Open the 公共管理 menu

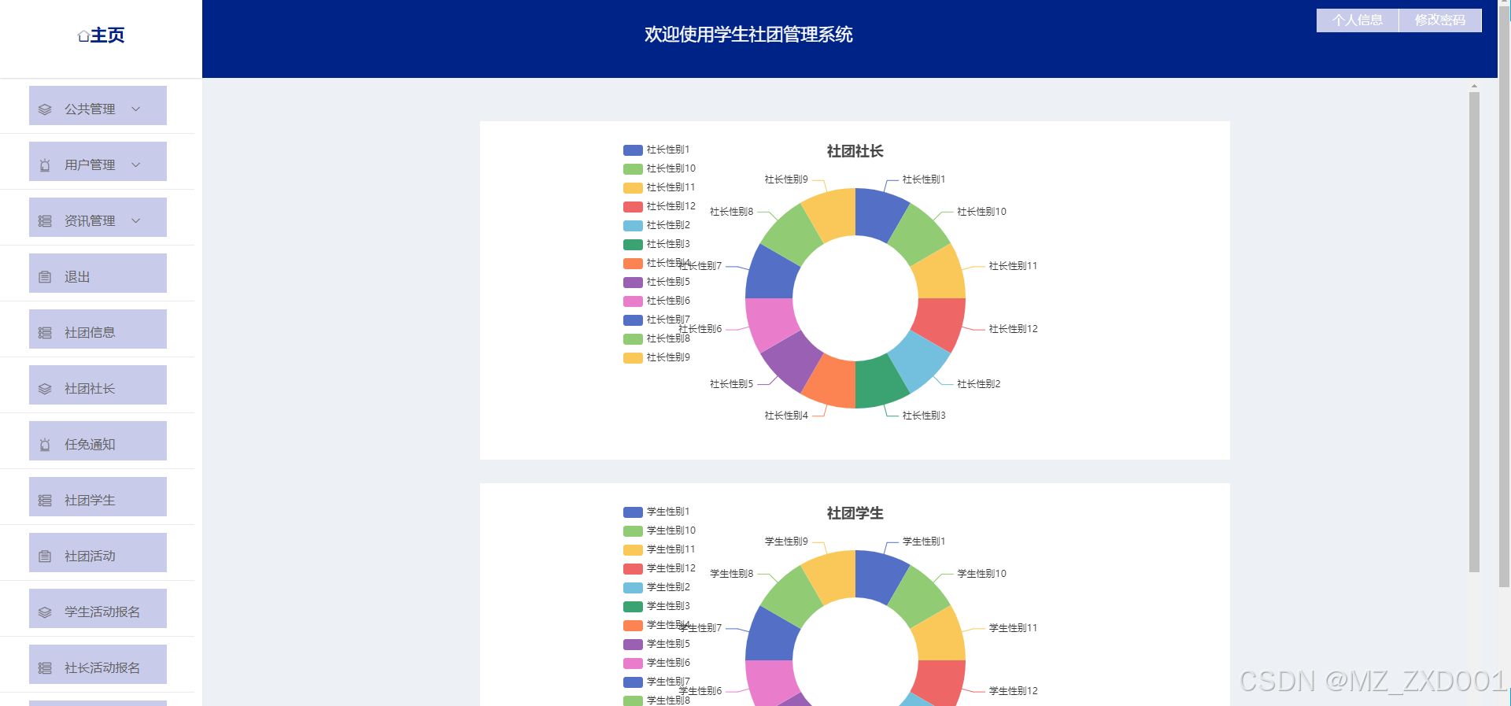point(98,105)
